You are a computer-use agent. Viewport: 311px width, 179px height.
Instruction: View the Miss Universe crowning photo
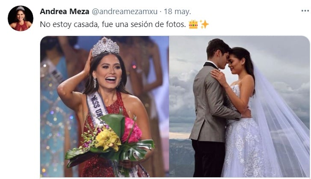[104, 106]
